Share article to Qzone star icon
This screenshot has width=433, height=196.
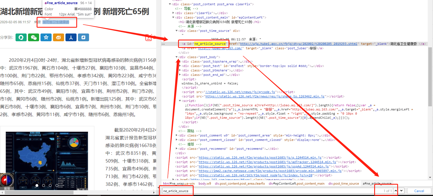[46, 37]
